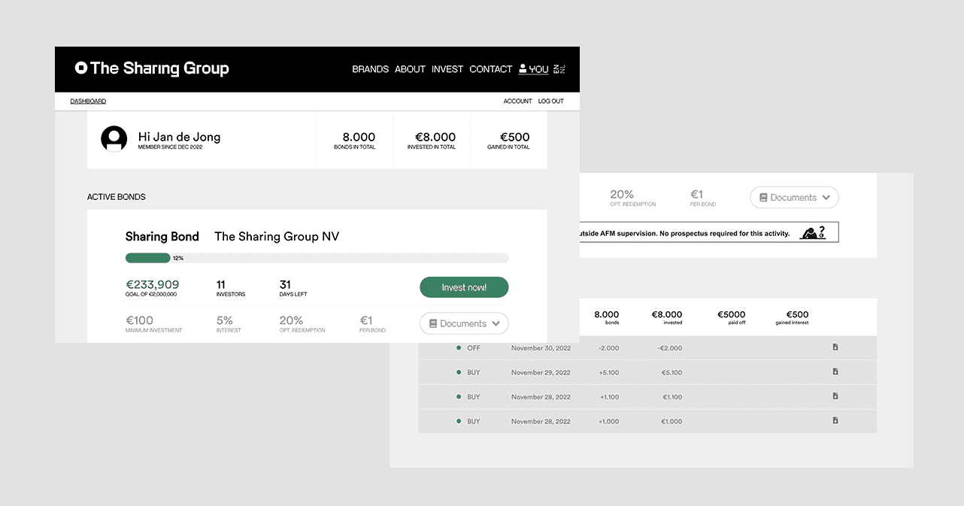Click the DASHBOARD breadcrumb link

tap(88, 101)
